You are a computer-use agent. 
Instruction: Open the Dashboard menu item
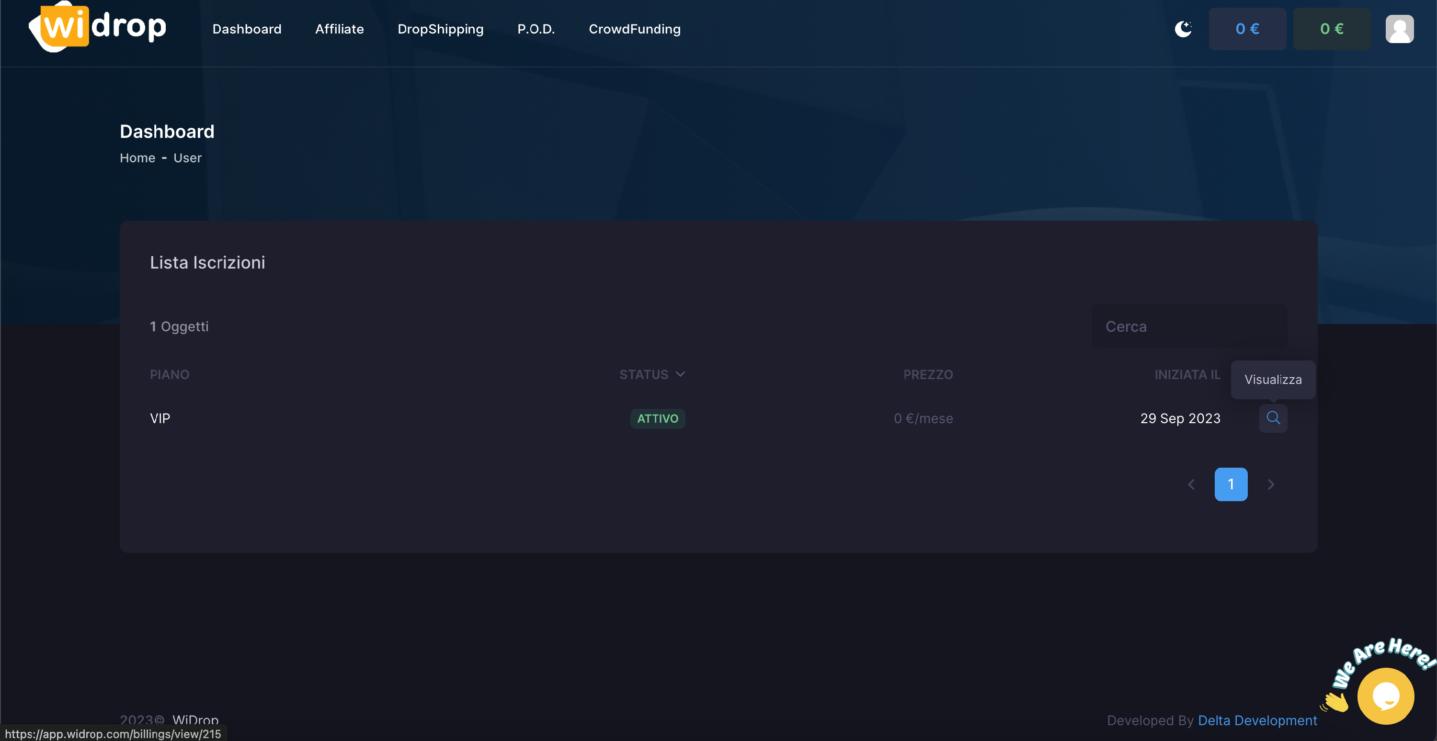[247, 29]
